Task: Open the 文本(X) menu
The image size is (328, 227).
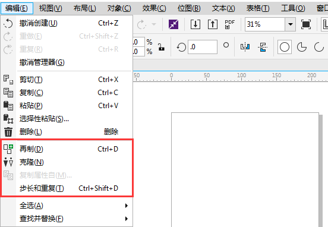Action: pyautogui.click(x=223, y=8)
